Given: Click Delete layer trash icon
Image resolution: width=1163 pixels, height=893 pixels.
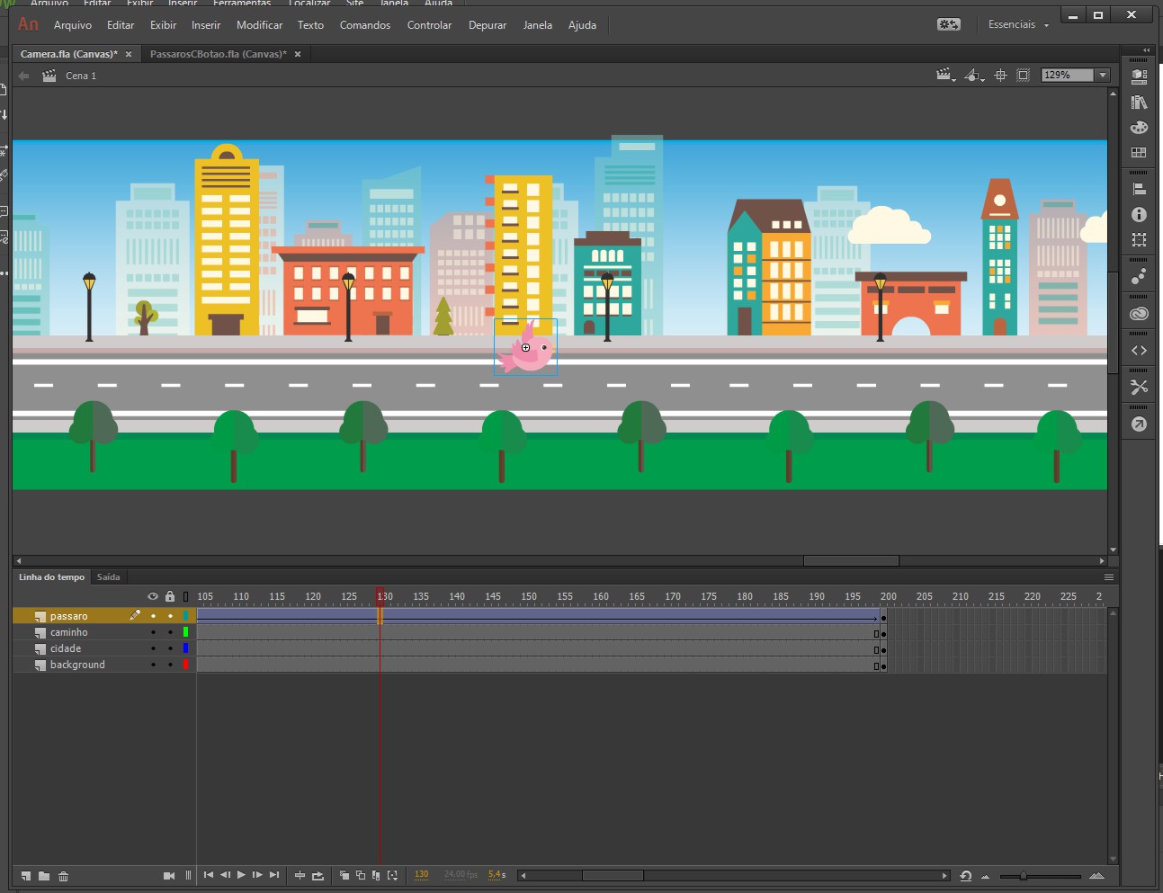Looking at the screenshot, I should coord(63,876).
